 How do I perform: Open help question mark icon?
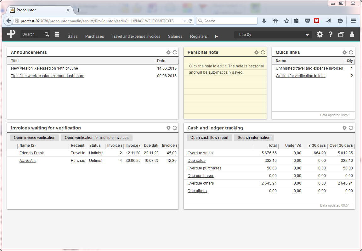[x=331, y=34]
